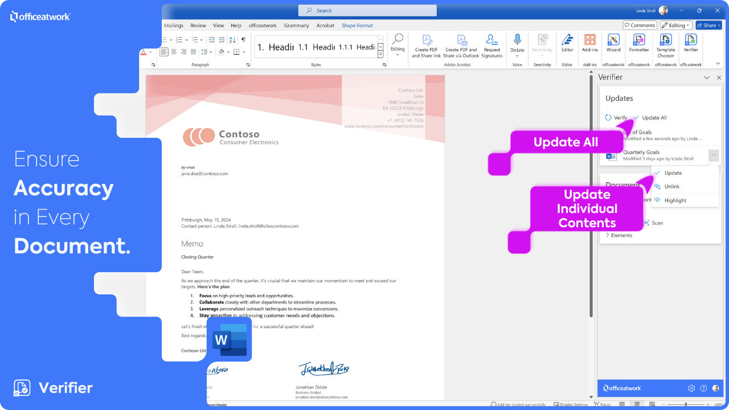Switch to the Review tab
The image size is (729, 410).
tap(198, 26)
